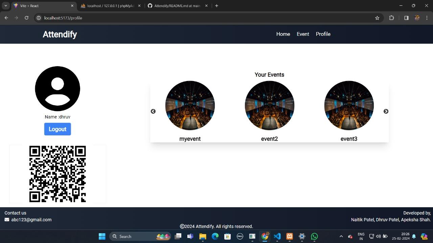Open Visual Studio Code from the taskbar
433x243 pixels.
[277, 236]
